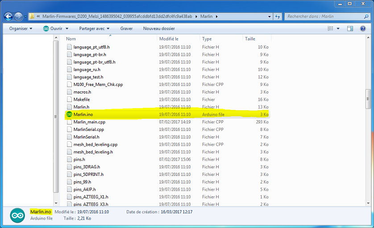Open the Help question mark icon

(363, 28)
